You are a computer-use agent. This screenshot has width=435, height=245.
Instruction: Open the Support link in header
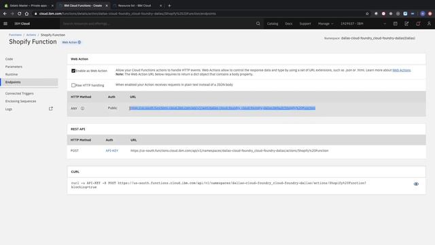305,24
